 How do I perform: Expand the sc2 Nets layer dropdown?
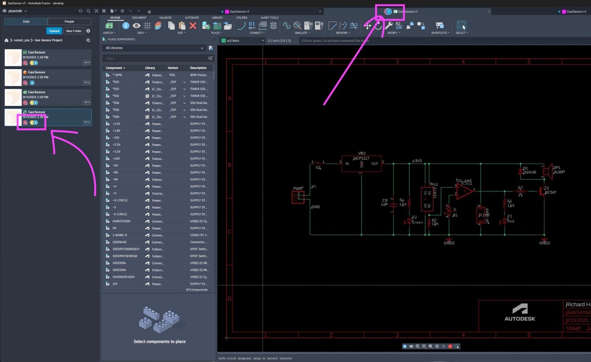tap(243, 41)
